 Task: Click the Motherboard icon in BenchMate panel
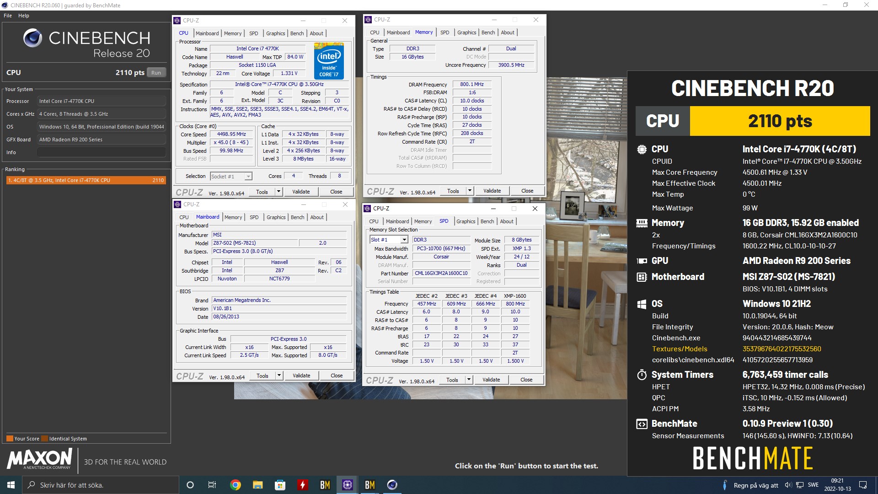tap(642, 277)
